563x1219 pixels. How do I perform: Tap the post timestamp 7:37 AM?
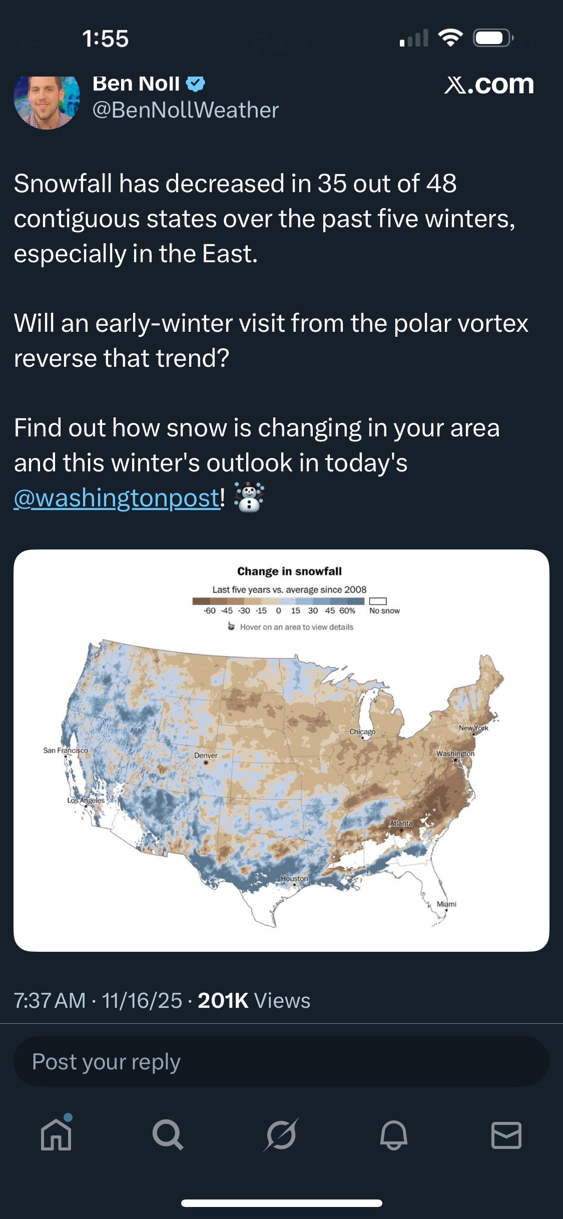(x=50, y=1000)
